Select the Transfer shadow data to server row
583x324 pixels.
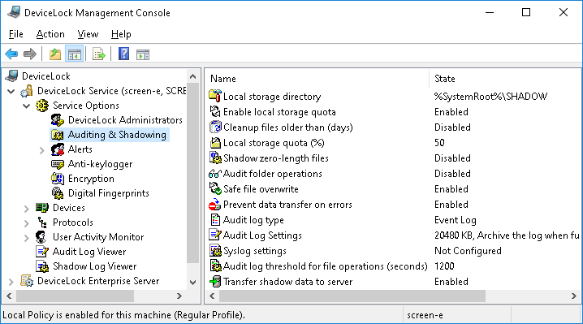click(394, 282)
